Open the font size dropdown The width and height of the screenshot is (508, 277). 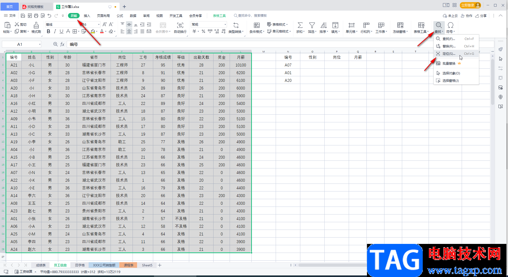(99, 24)
